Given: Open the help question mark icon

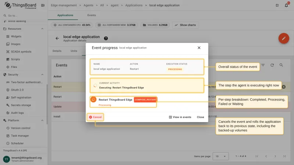Looking at the screenshot, I should click(106, 38).
